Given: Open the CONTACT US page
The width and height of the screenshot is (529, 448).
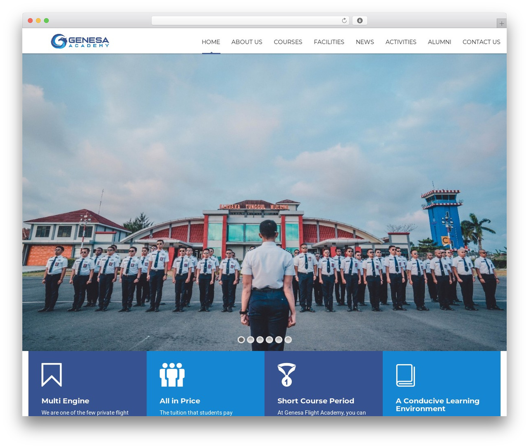Looking at the screenshot, I should pyautogui.click(x=481, y=42).
